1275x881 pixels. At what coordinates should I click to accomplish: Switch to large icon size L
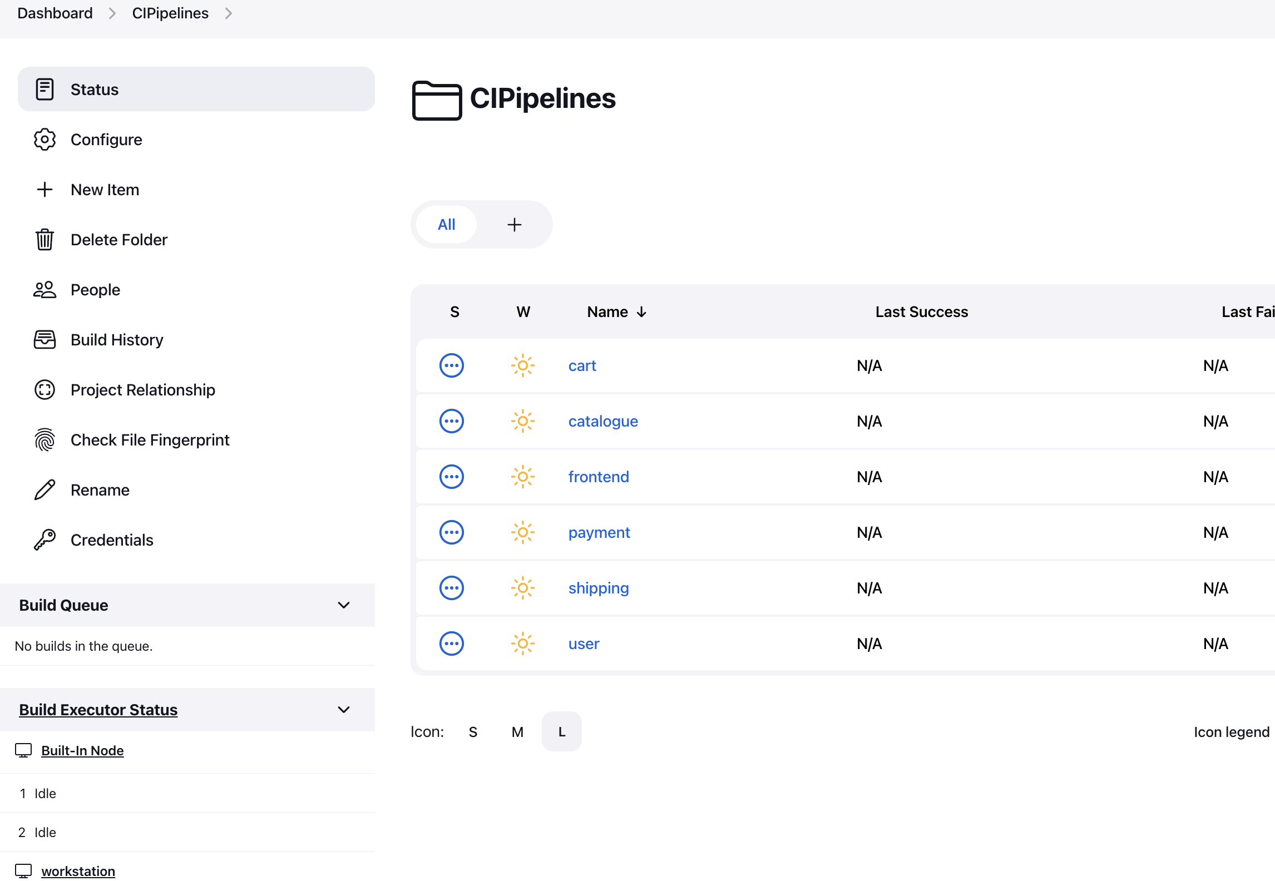[x=561, y=731]
